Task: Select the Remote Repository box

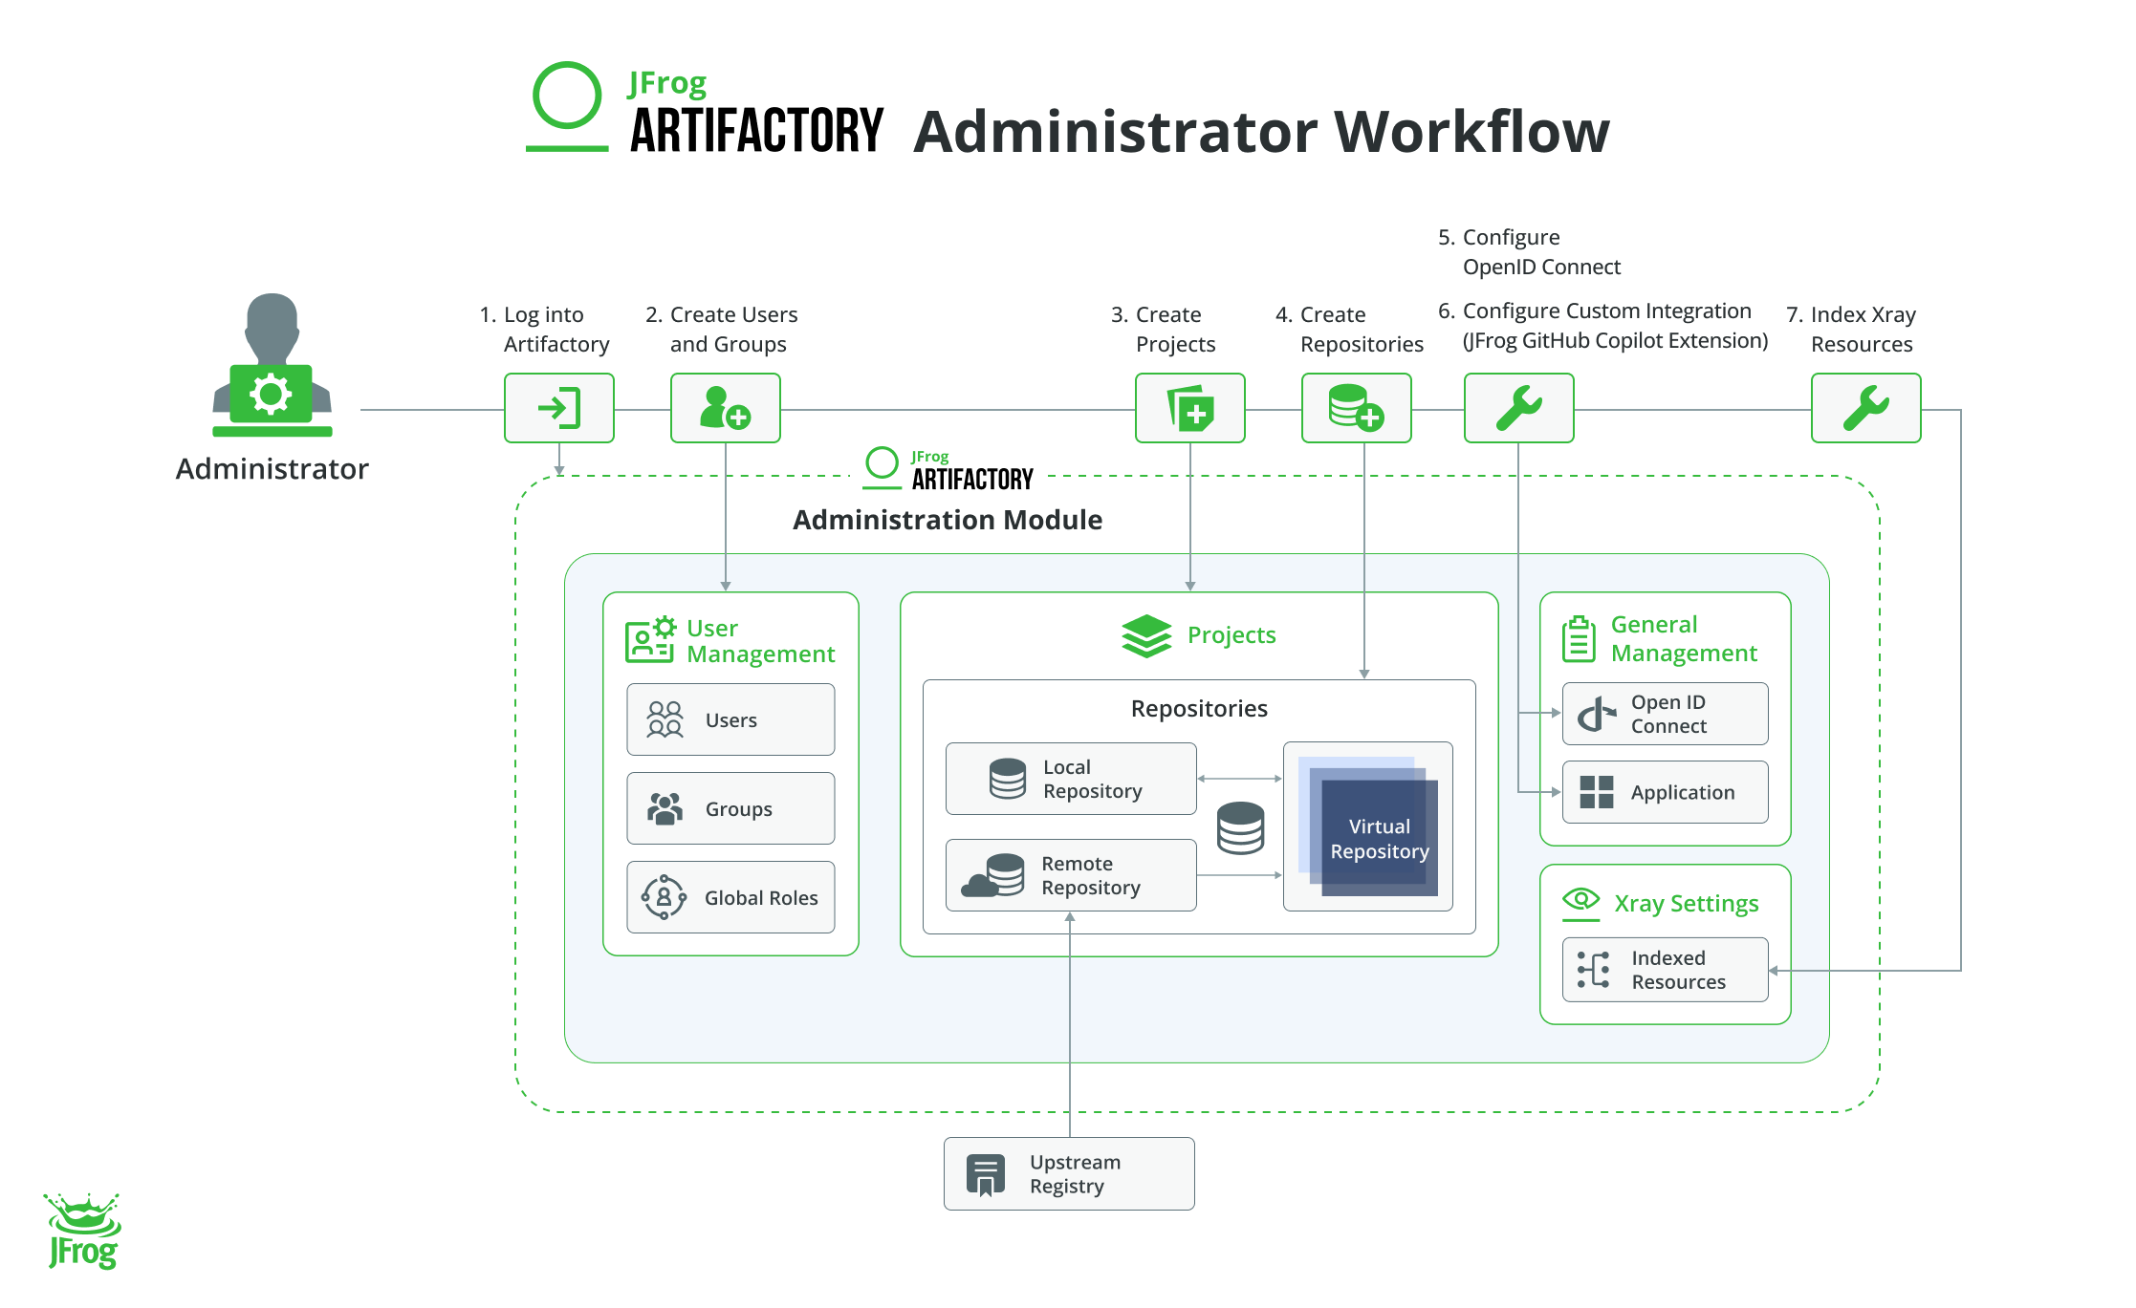Action: (x=1071, y=875)
